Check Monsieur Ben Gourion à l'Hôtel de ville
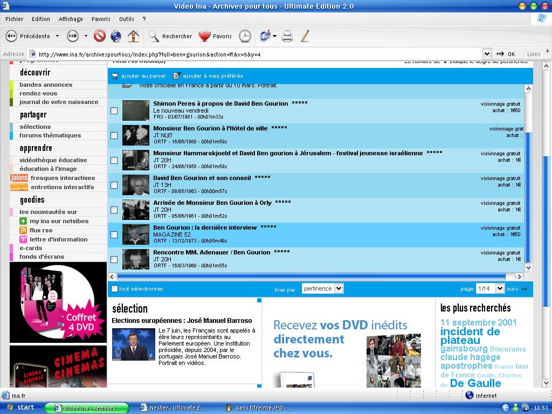552x414 pixels. pyautogui.click(x=114, y=135)
